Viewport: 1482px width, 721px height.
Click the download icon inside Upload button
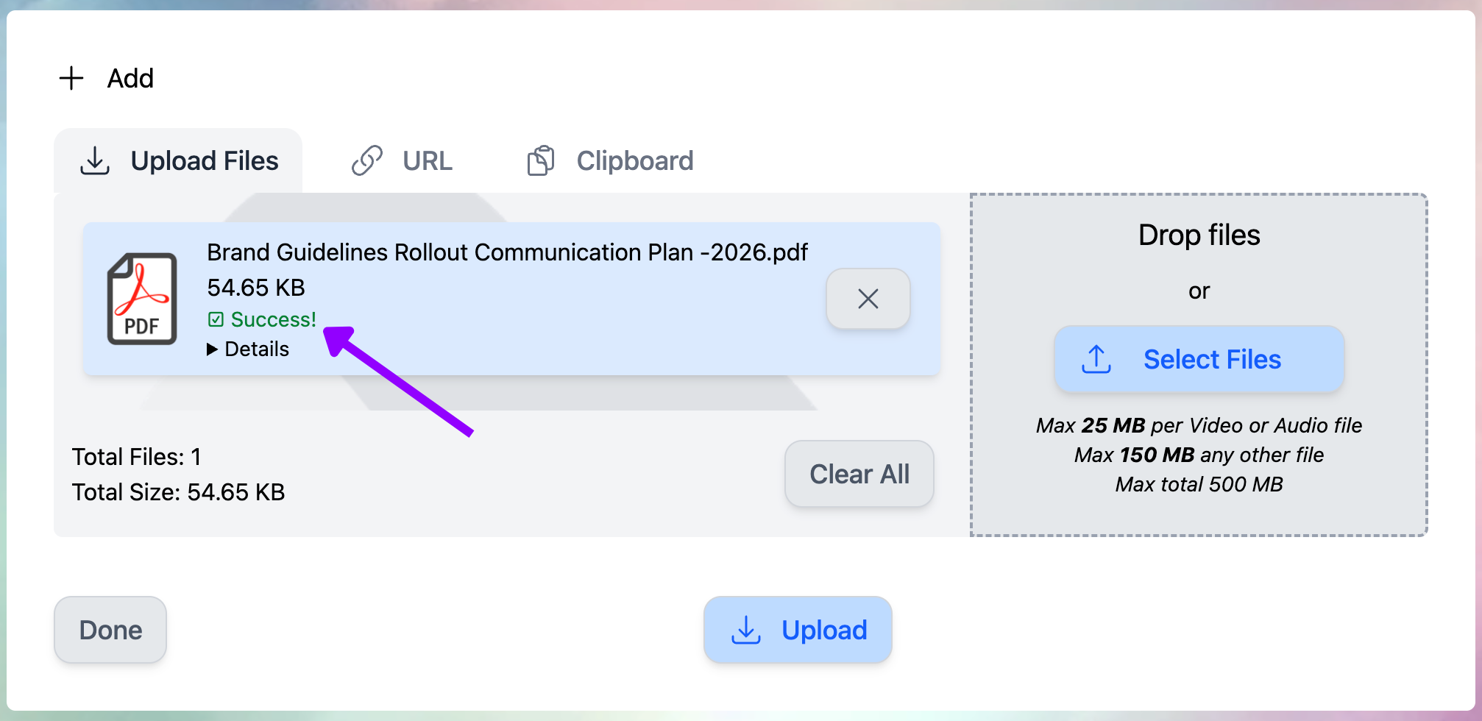tap(746, 630)
